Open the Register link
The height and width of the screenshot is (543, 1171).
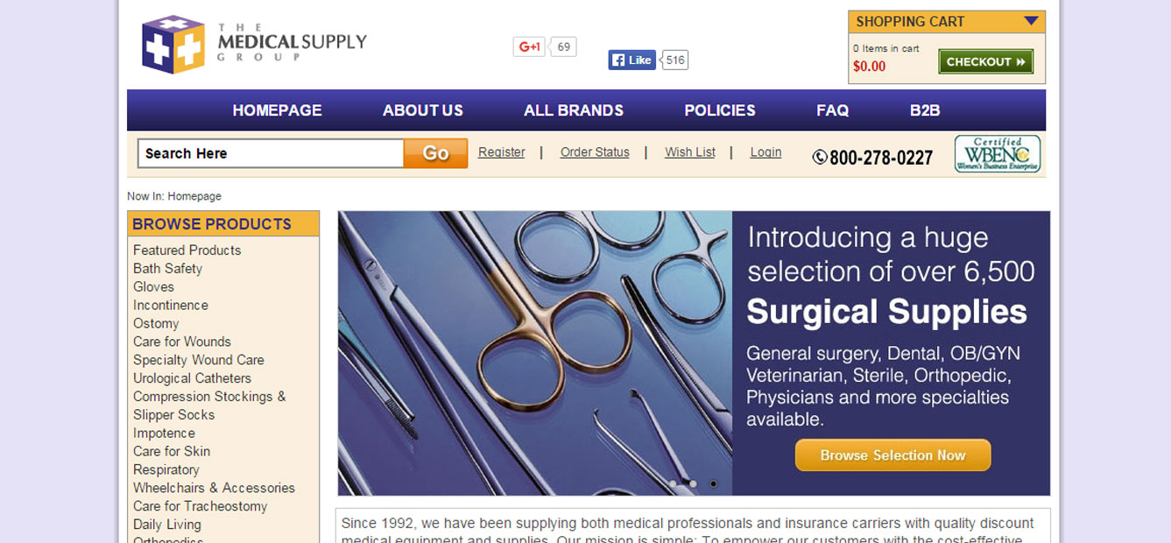tap(502, 152)
